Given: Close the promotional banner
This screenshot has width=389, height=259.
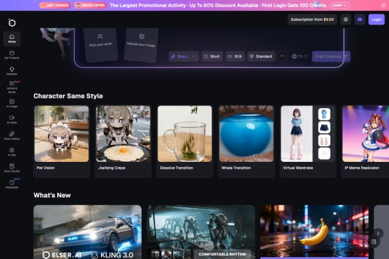Looking at the screenshot, I should point(384,5).
